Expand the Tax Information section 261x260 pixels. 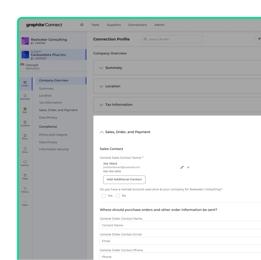(x=101, y=105)
